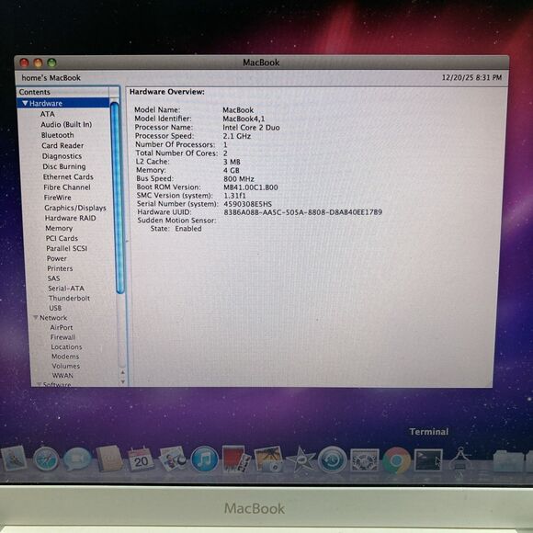This screenshot has width=533, height=533.
Task: Select Hardware RAID in the list
Action: (x=71, y=218)
